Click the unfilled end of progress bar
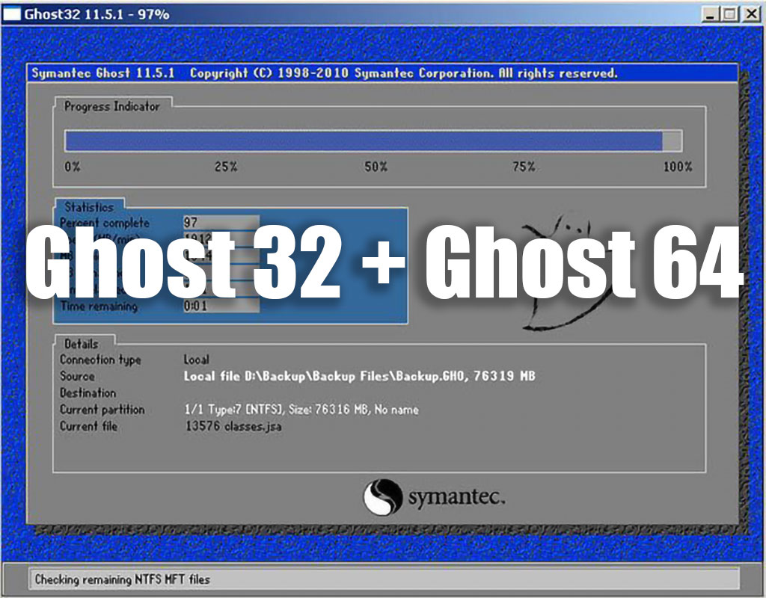The image size is (766, 598). [x=672, y=141]
